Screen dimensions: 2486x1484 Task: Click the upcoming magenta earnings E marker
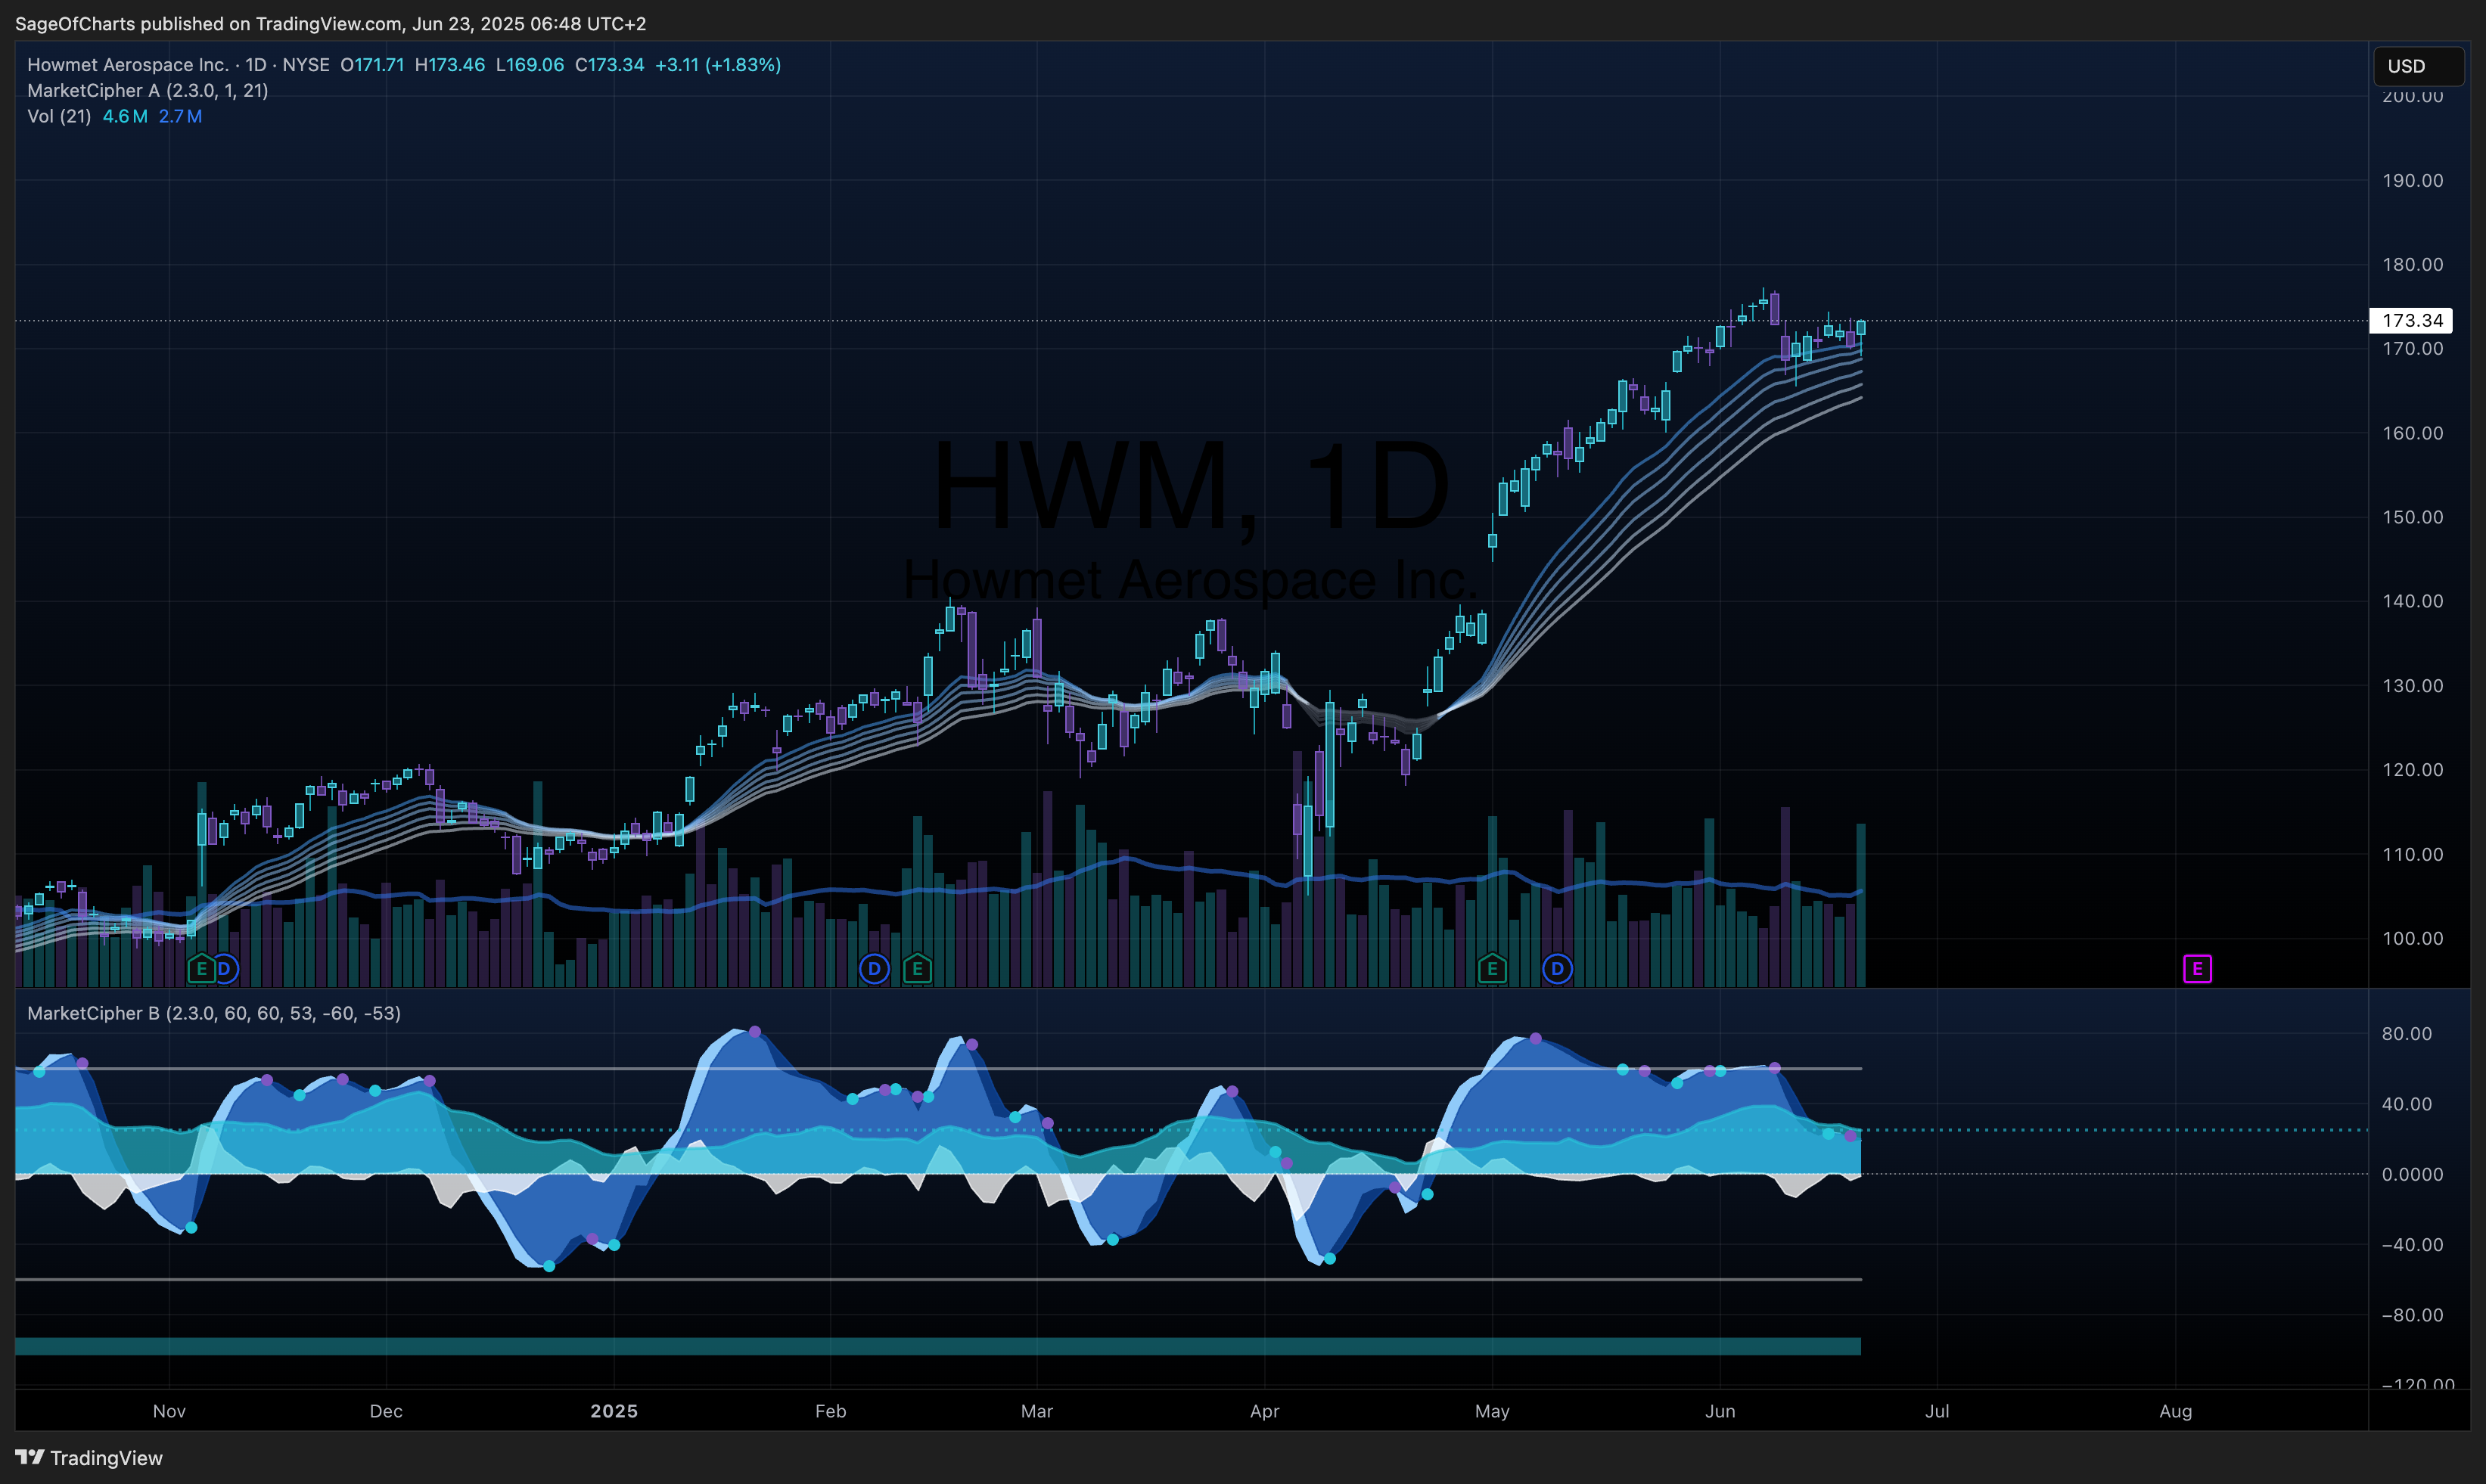pyautogui.click(x=2197, y=969)
